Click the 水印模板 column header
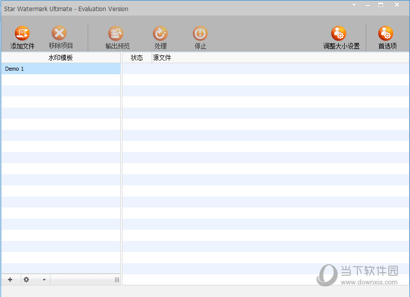The height and width of the screenshot is (297, 410). 61,58
